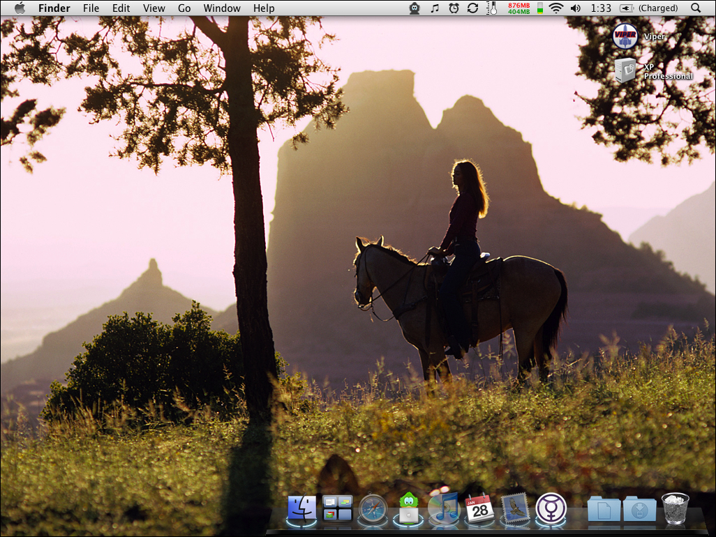Screen dimensions: 716x537
Task: Click the battery (Charged) status item
Action: pos(648,8)
